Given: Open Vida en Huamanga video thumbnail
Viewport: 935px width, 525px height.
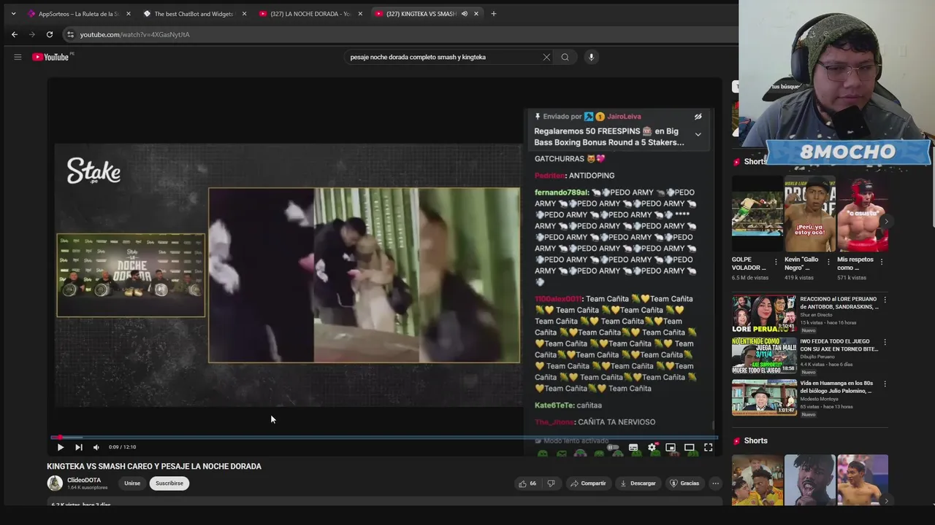Looking at the screenshot, I should pyautogui.click(x=764, y=397).
